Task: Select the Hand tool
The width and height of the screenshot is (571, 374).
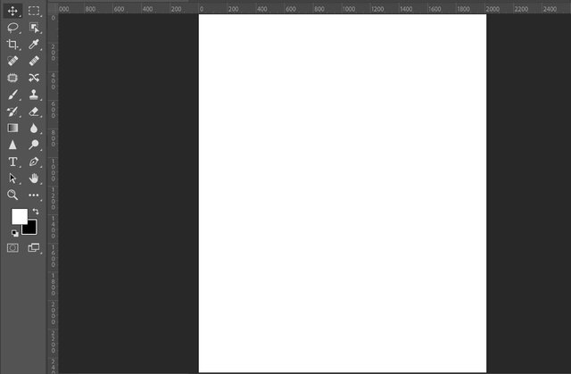Action: (x=34, y=179)
